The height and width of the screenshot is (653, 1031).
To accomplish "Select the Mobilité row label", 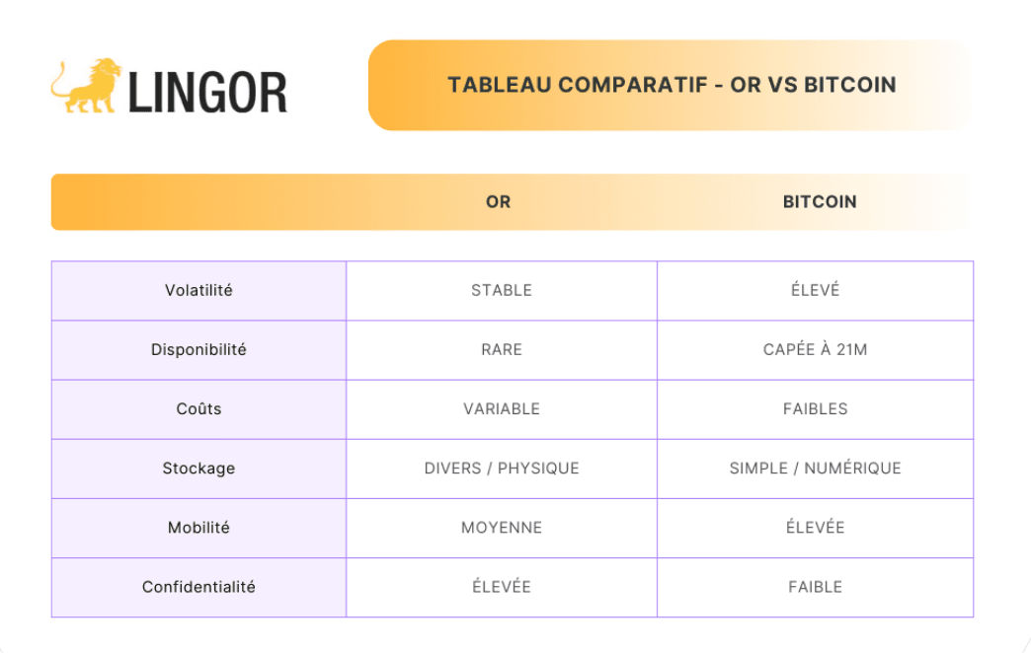I will [198, 528].
